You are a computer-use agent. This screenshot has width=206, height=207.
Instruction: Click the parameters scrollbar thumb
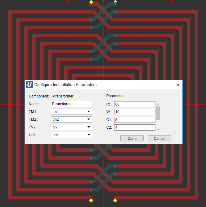point(158,113)
